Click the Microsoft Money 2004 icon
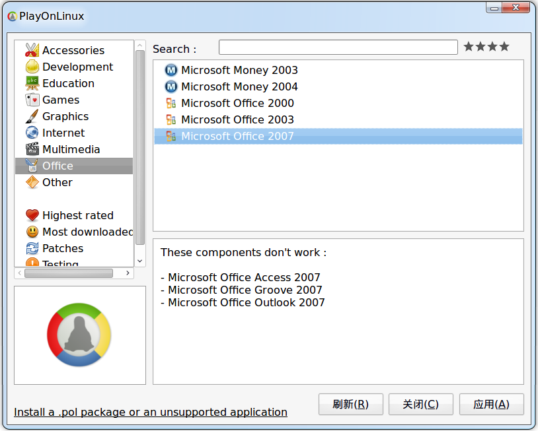Screen dimensions: 538x431 171,86
